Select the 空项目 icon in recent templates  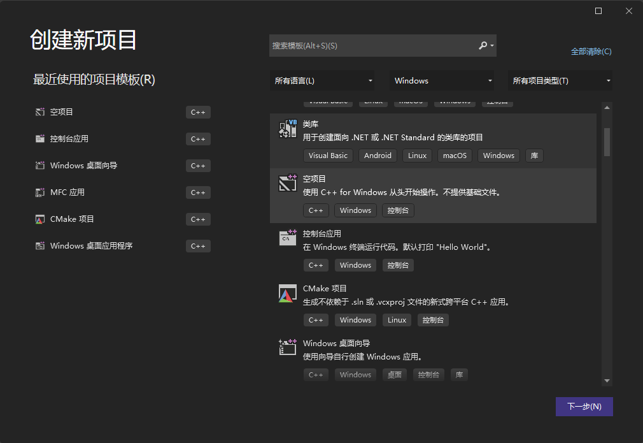click(39, 112)
